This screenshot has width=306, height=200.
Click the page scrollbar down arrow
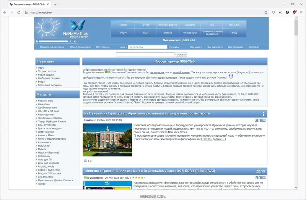(296, 188)
